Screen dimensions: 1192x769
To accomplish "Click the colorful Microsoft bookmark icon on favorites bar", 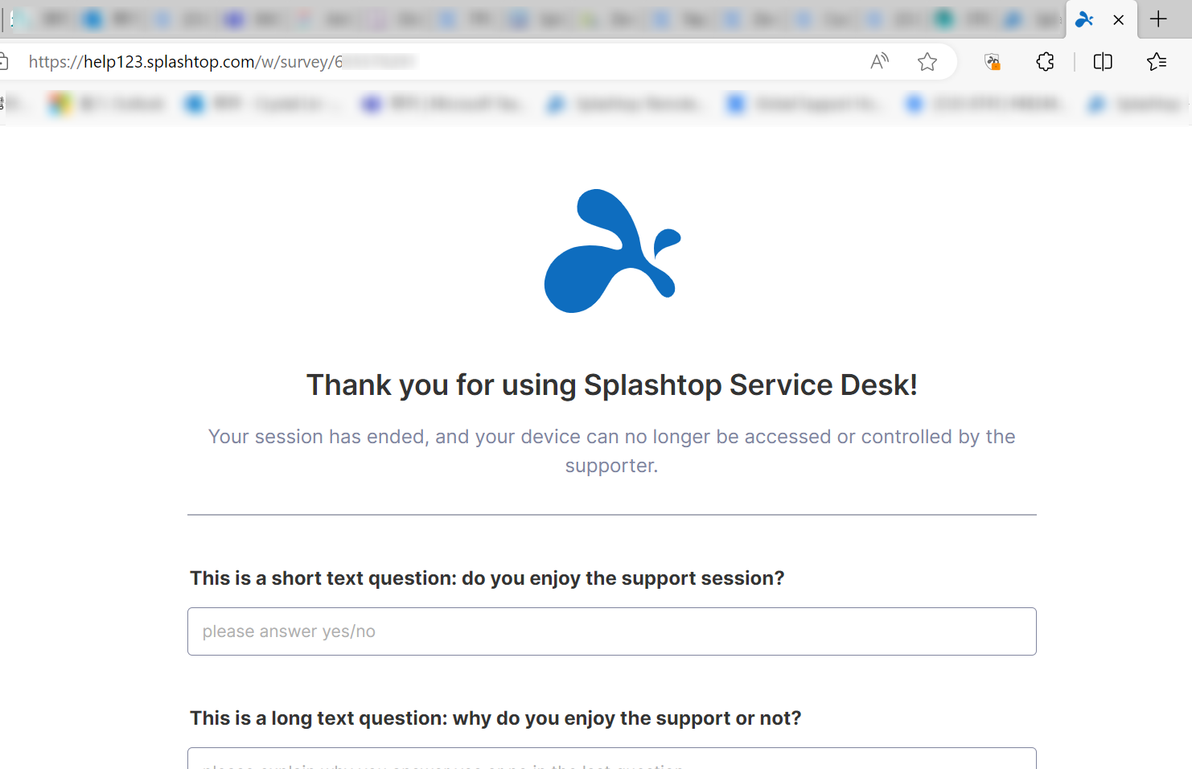I will pyautogui.click(x=59, y=103).
